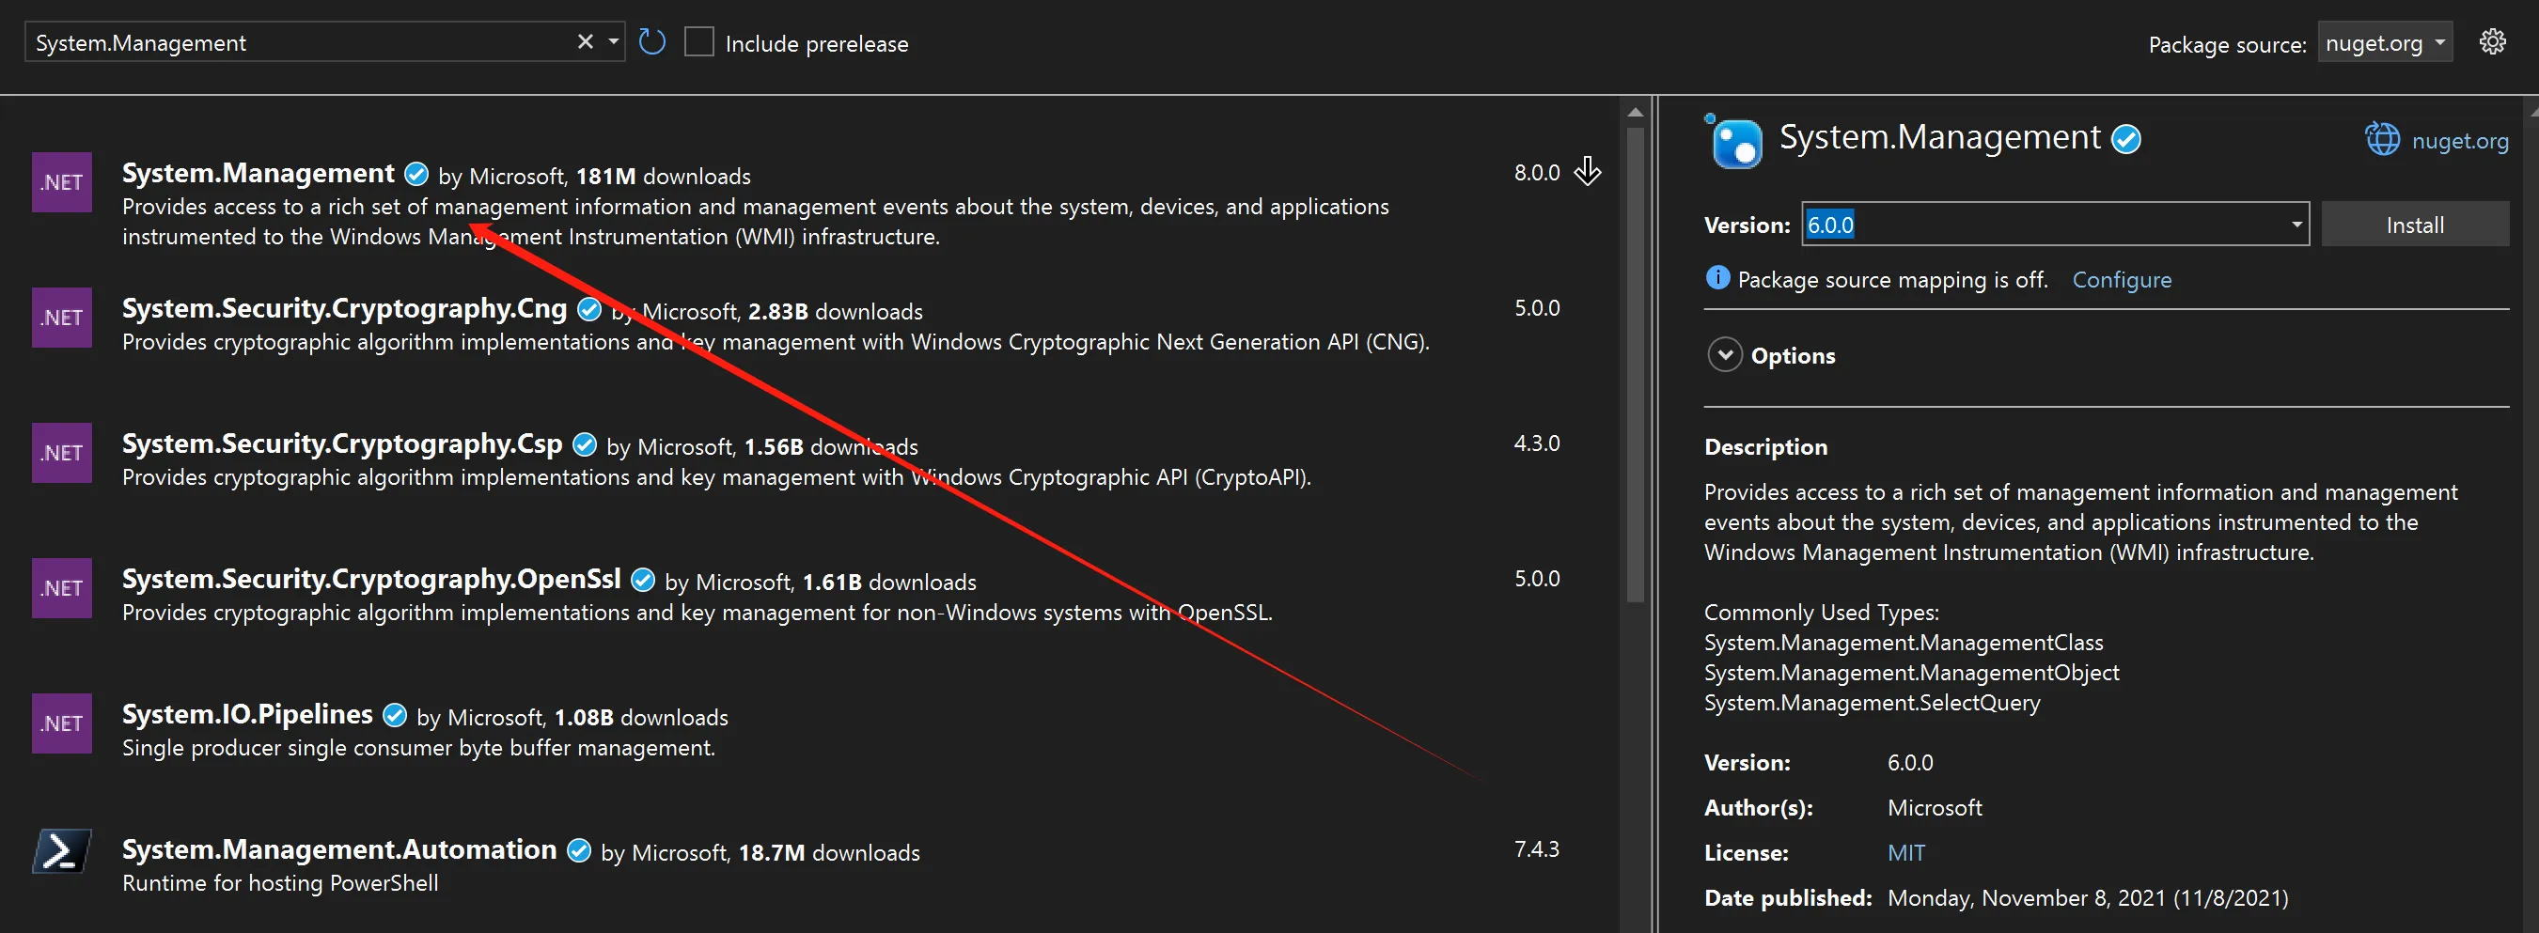The height and width of the screenshot is (933, 2539).
Task: Expand the Options section chevron
Action: tap(1725, 354)
